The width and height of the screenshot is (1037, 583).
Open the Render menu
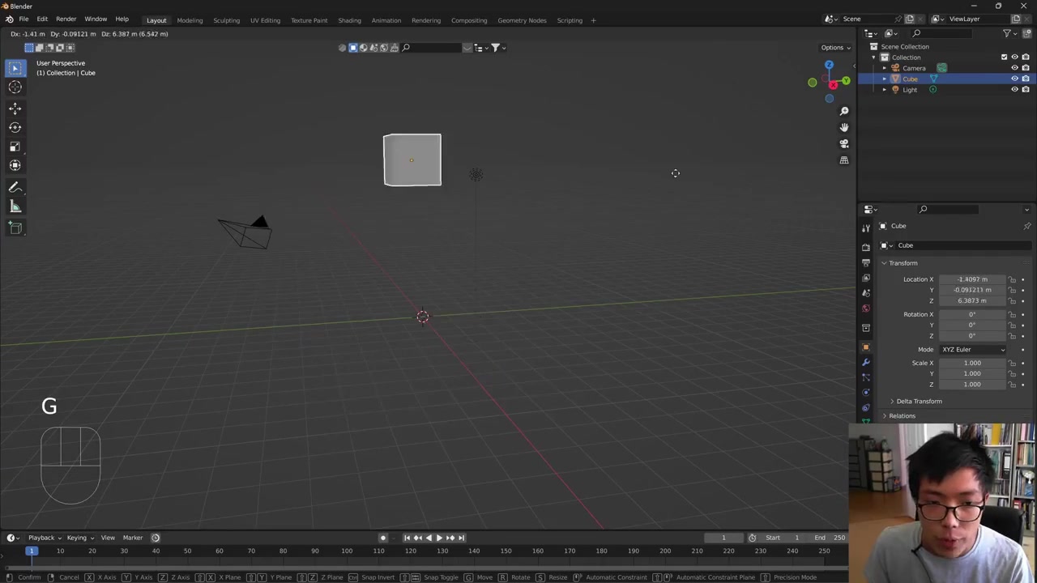(x=66, y=19)
